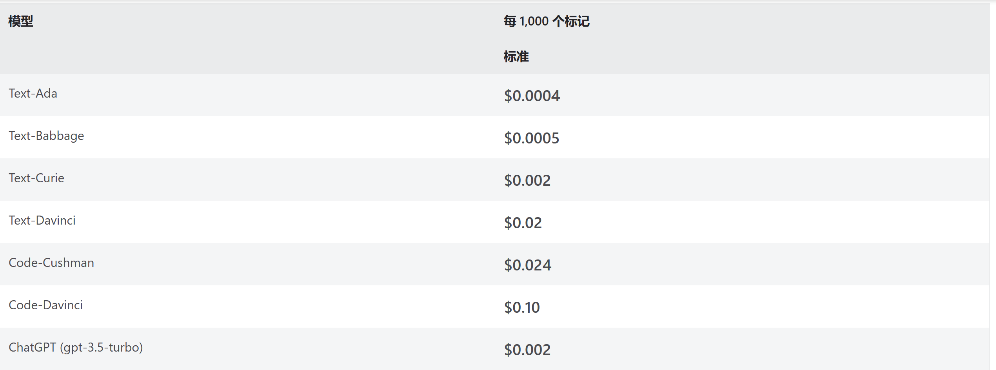The width and height of the screenshot is (996, 370).
Task: Select the Code-Cushman model name
Action: [51, 263]
